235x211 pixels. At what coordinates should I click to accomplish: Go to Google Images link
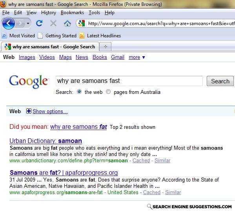(x=27, y=57)
